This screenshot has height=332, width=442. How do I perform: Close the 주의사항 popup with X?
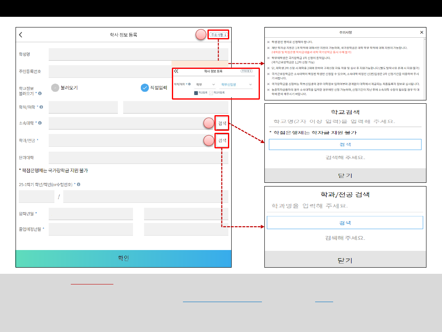pos(422,32)
